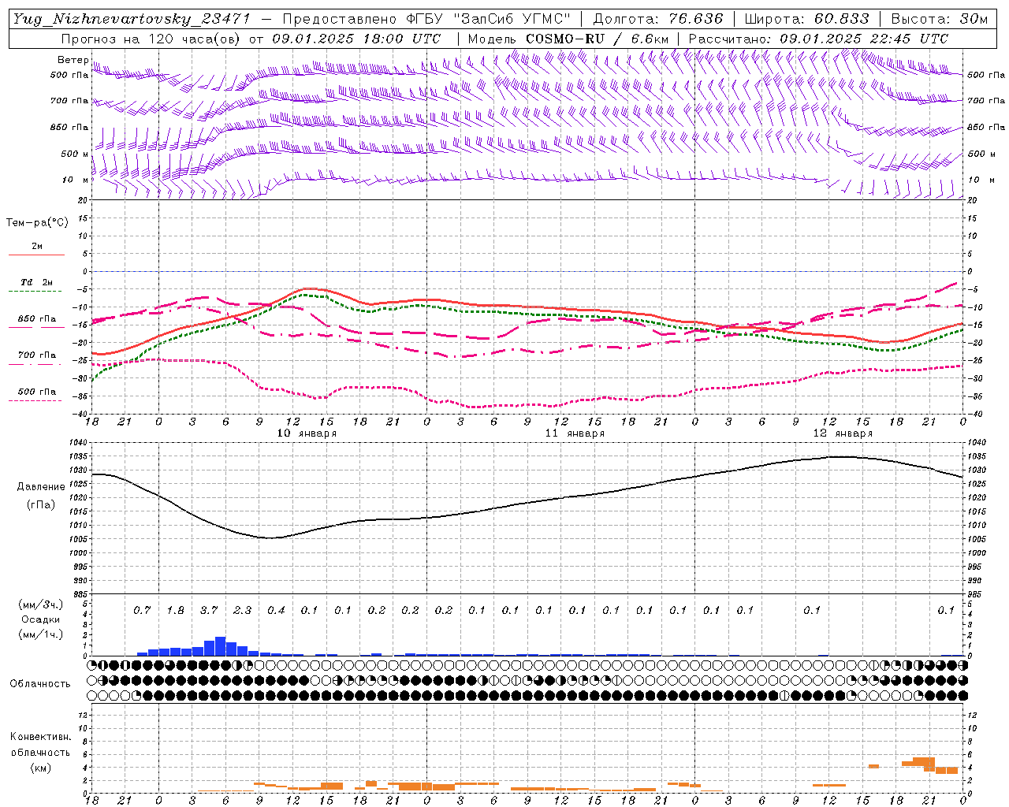Click the Давление (гПа) axis label

click(x=41, y=496)
